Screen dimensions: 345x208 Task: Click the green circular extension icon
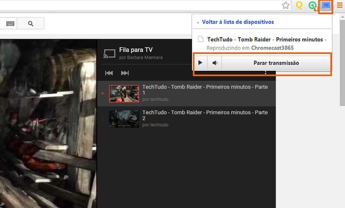tap(313, 6)
